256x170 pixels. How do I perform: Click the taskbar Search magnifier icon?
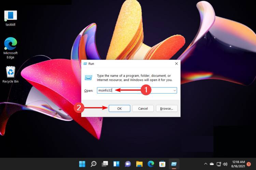click(94, 164)
